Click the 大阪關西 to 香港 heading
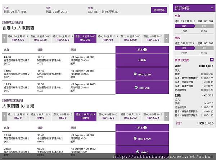 click(18, 106)
